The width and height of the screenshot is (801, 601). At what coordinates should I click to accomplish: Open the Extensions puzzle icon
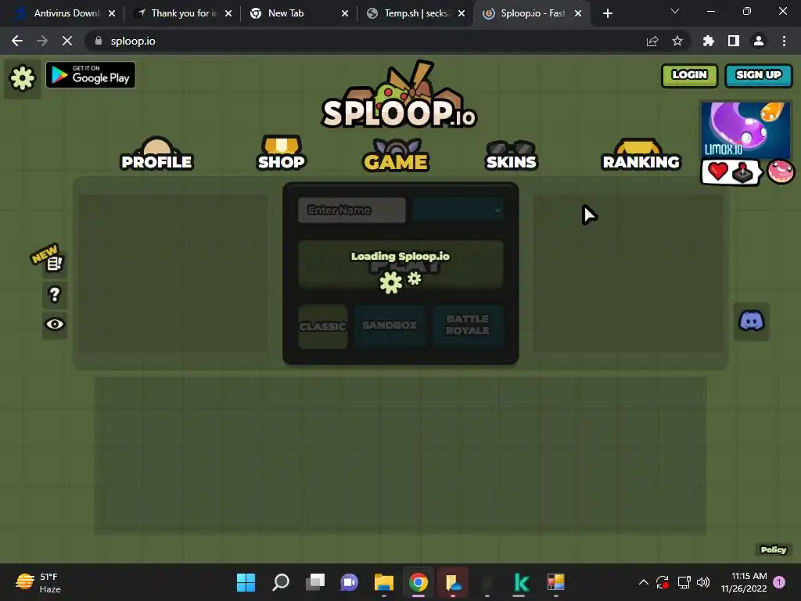[709, 41]
